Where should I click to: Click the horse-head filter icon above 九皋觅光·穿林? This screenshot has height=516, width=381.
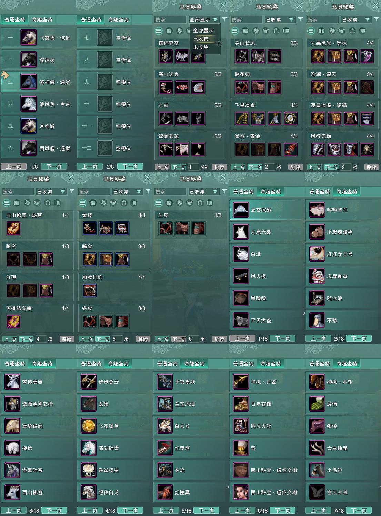332,31
